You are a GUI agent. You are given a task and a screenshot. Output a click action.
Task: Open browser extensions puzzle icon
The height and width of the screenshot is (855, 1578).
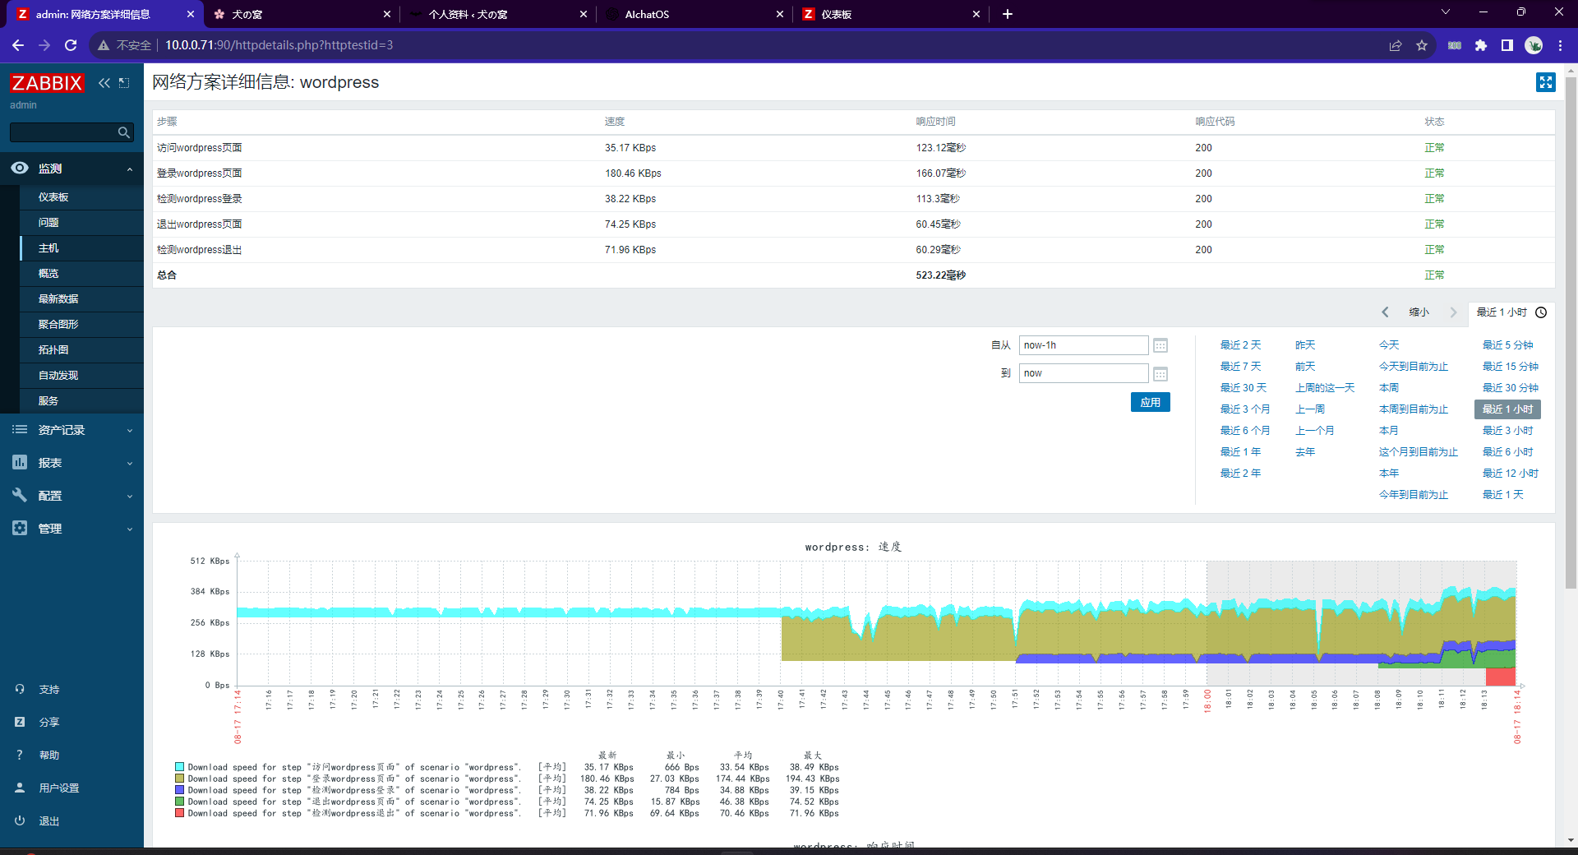pyautogui.click(x=1481, y=45)
